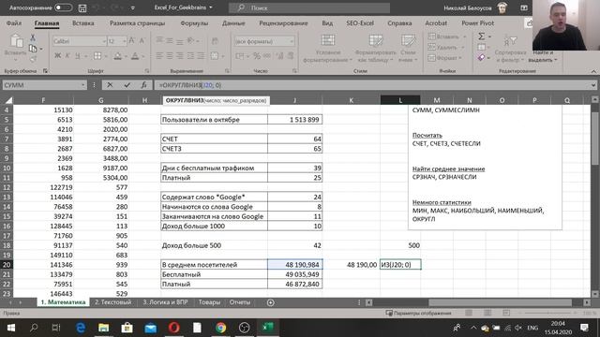Click the AutoSum sigma icon
This screenshot has height=337, width=600.
(481, 37)
